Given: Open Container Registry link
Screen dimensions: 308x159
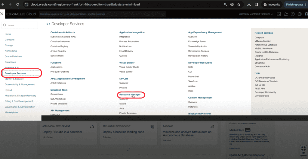Looking at the screenshot, I should [x=59, y=46].
